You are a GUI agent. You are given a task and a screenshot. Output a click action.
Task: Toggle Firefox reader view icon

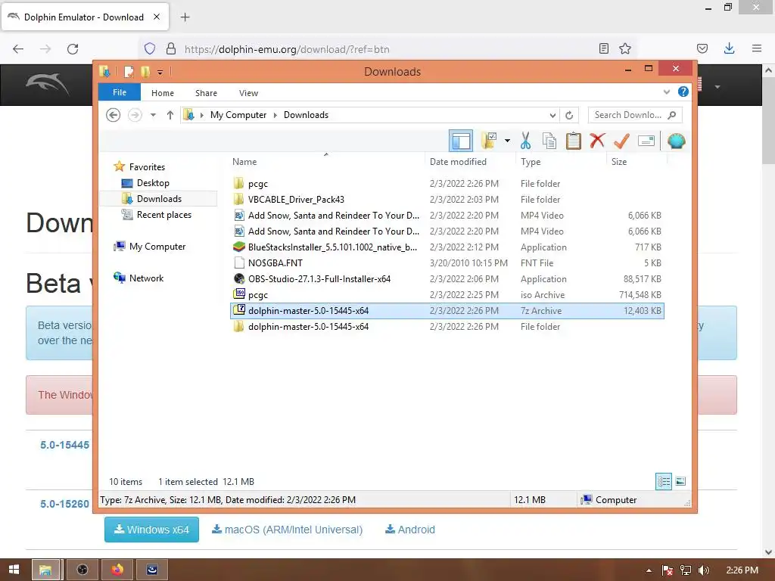coord(603,48)
